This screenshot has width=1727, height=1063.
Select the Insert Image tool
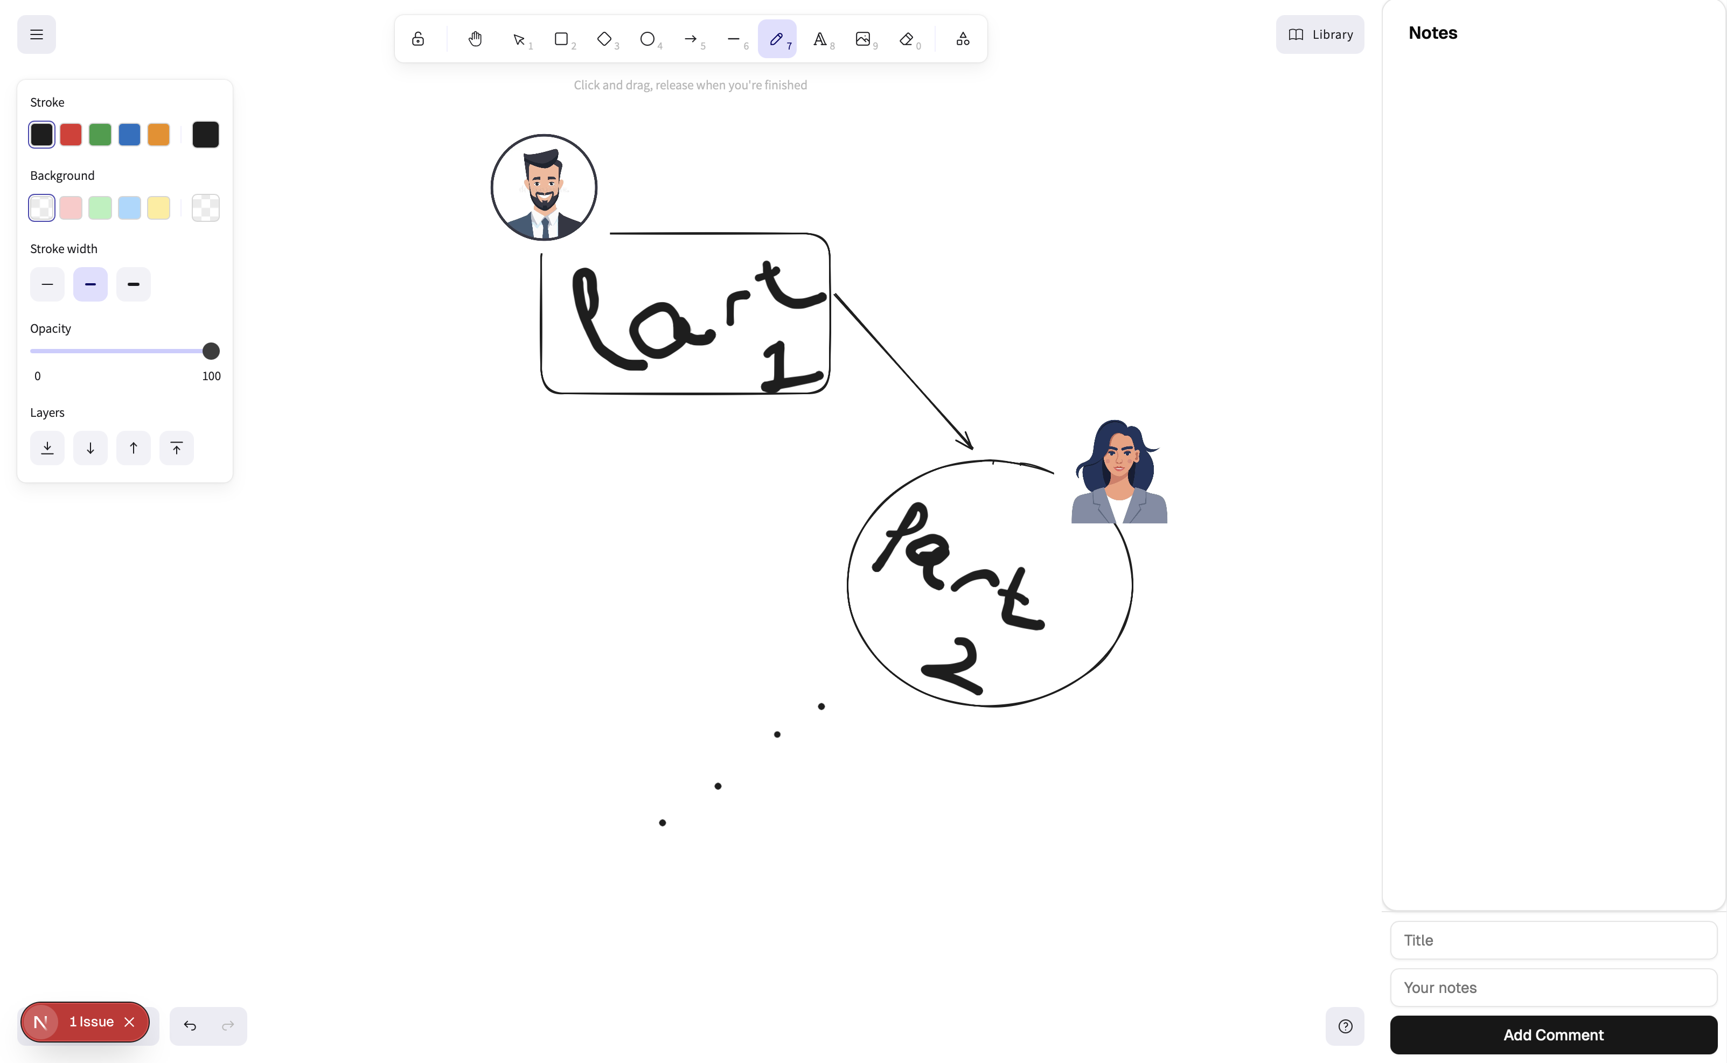(x=863, y=39)
